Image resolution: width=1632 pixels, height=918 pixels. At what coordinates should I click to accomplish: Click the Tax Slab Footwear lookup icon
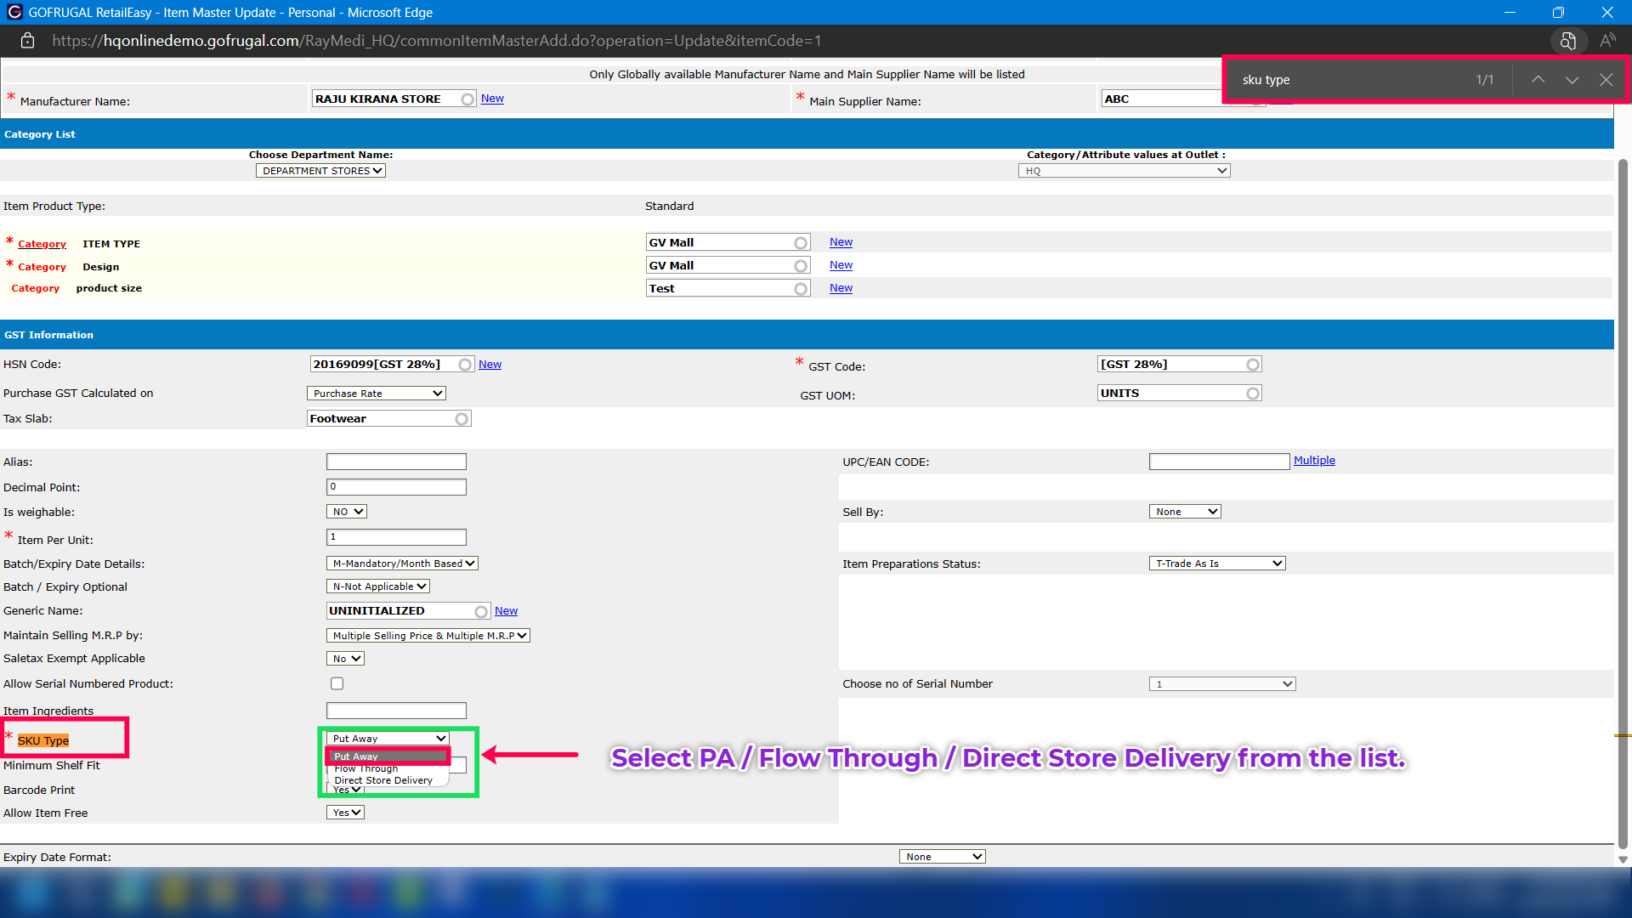pos(462,419)
